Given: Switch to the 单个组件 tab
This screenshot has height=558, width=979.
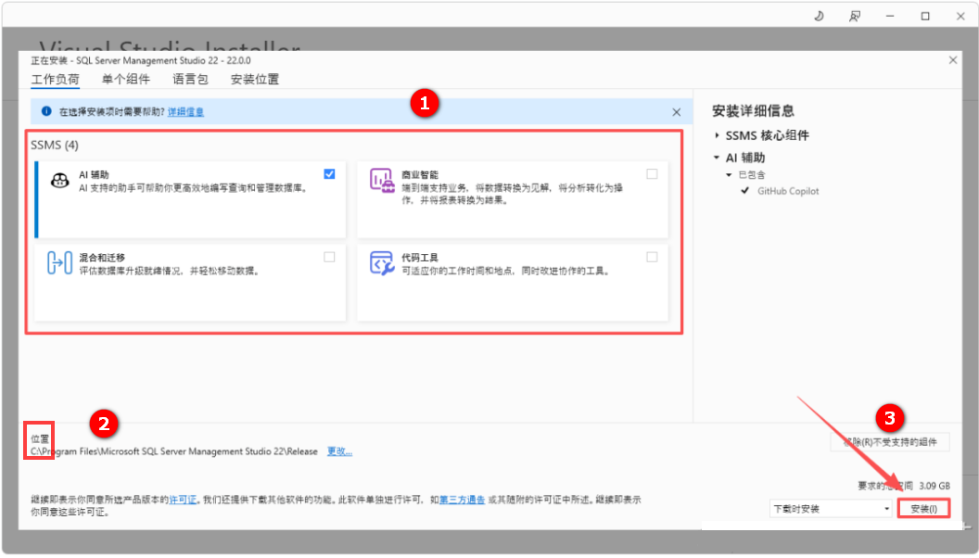Looking at the screenshot, I should pos(126,80).
